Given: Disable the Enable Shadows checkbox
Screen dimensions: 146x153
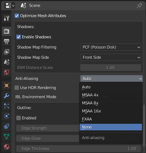Looking at the screenshot, I should coord(19,37).
